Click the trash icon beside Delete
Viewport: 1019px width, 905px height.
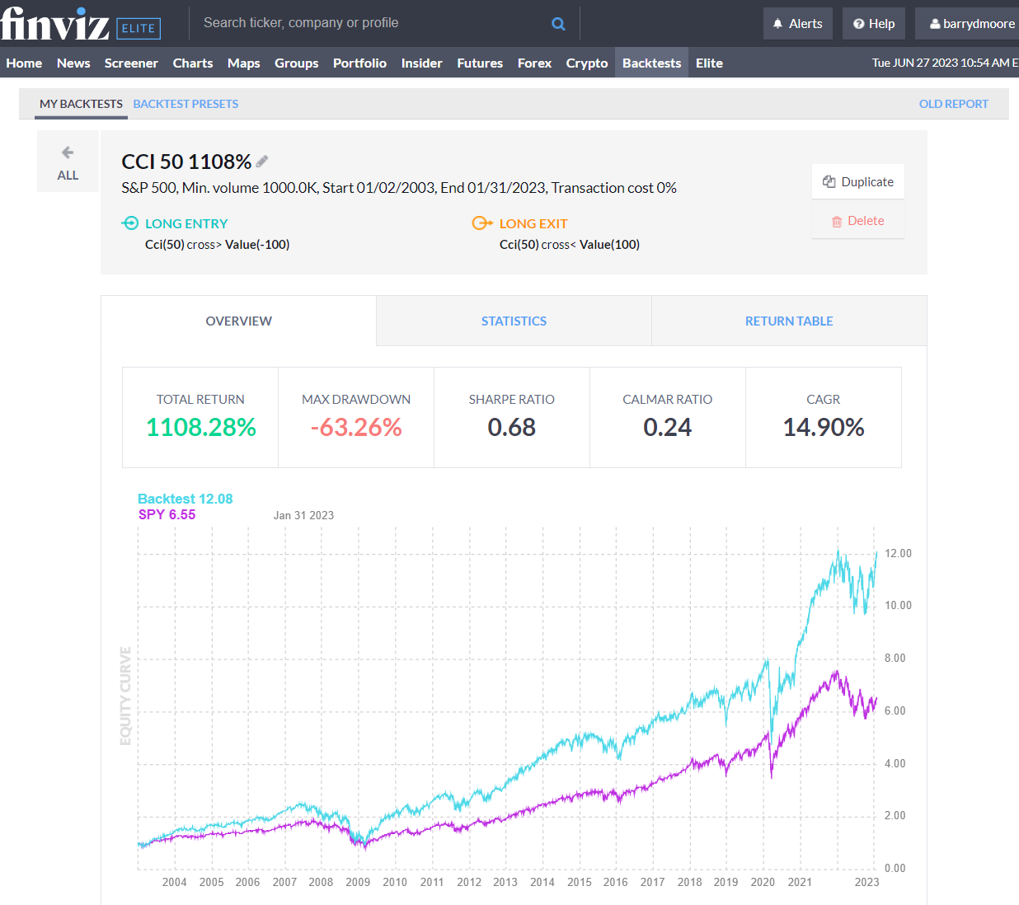click(x=838, y=220)
